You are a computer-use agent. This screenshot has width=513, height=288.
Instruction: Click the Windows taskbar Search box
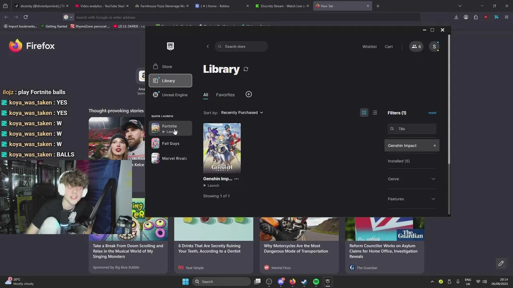(x=222, y=282)
